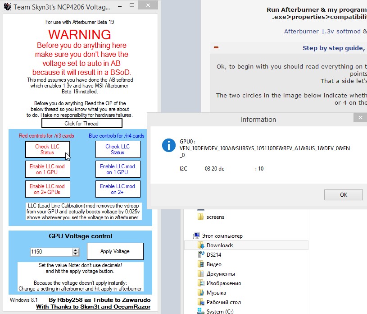This screenshot has width=367, height=314.
Task: Click the red WARNING heading
Action: [80, 34]
